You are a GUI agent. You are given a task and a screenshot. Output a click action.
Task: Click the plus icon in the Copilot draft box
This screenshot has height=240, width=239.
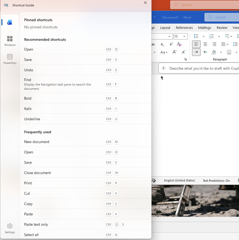tap(164, 68)
